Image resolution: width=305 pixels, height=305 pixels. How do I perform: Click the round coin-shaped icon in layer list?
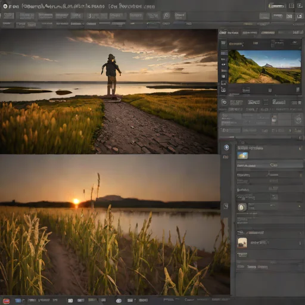tap(242, 207)
